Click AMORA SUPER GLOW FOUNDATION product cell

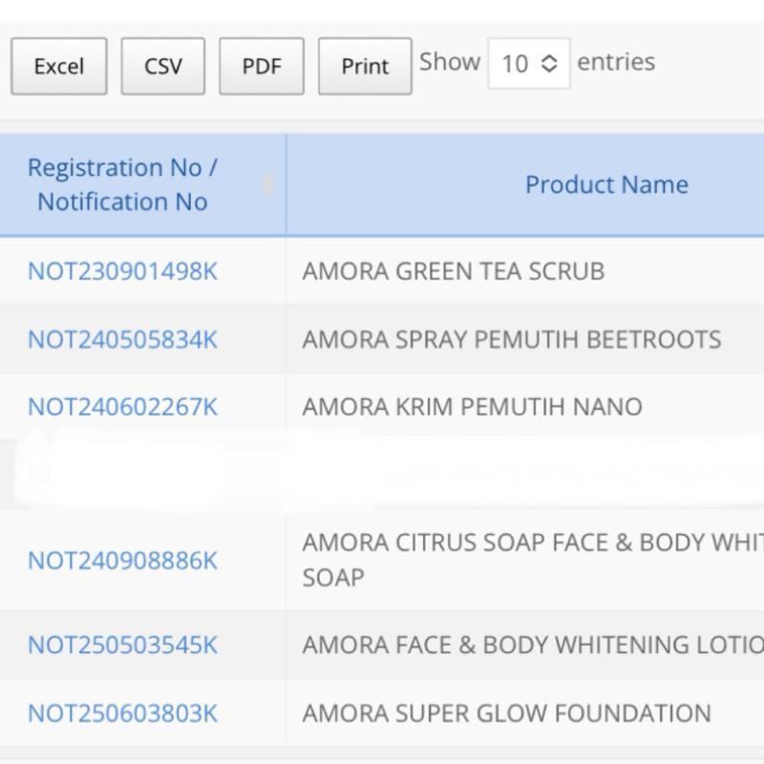pos(507,713)
